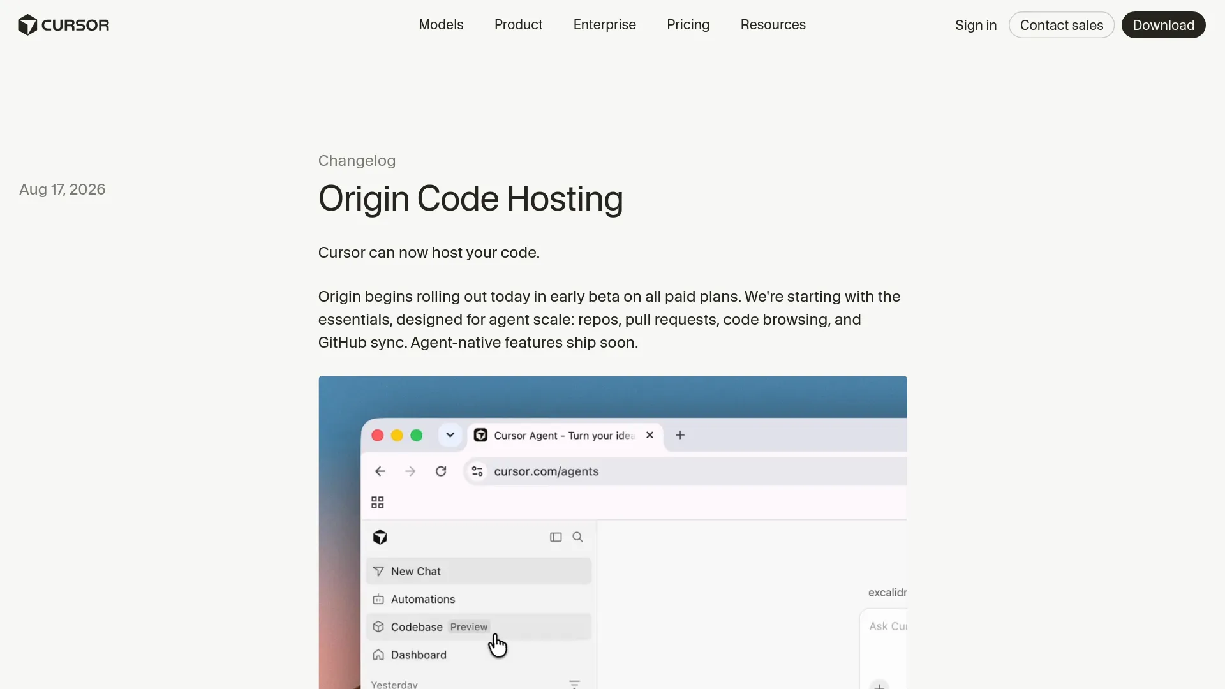The width and height of the screenshot is (1225, 689).
Task: Select New Chat in sidebar
Action: pos(479,572)
